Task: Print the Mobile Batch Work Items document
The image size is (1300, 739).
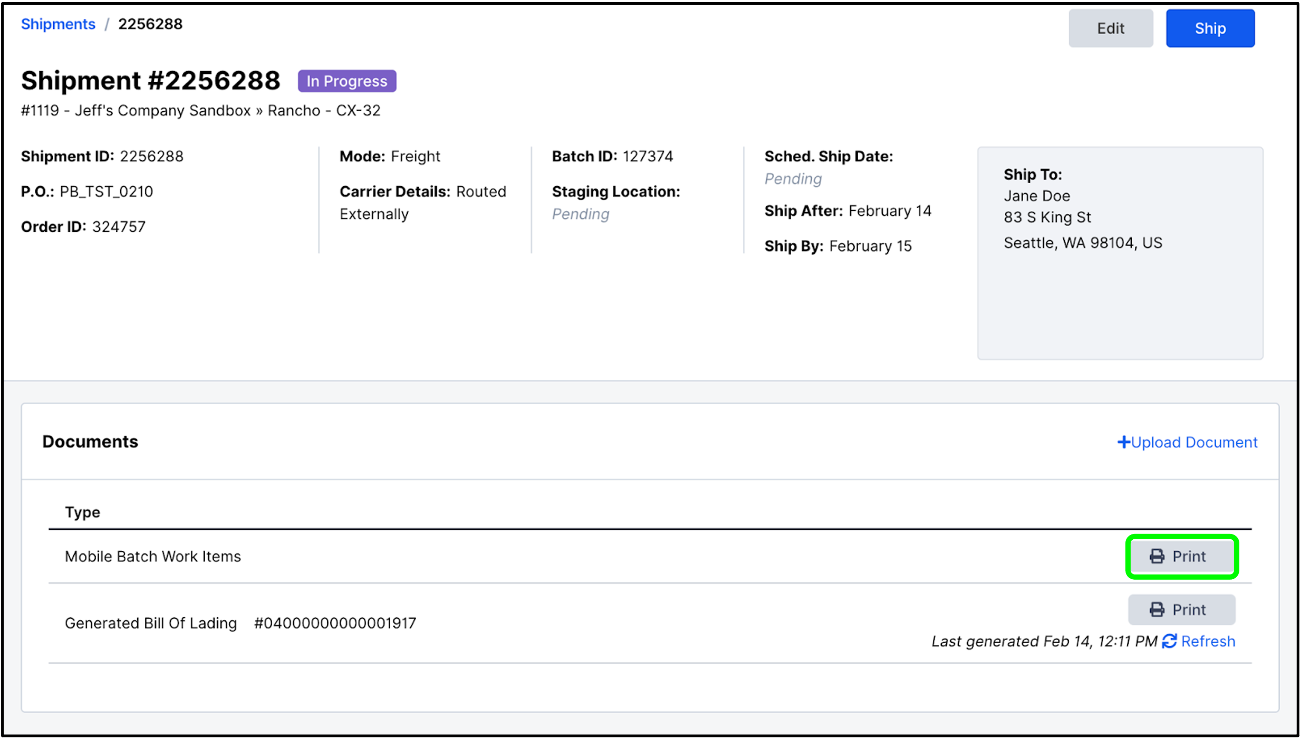Action: pos(1182,556)
